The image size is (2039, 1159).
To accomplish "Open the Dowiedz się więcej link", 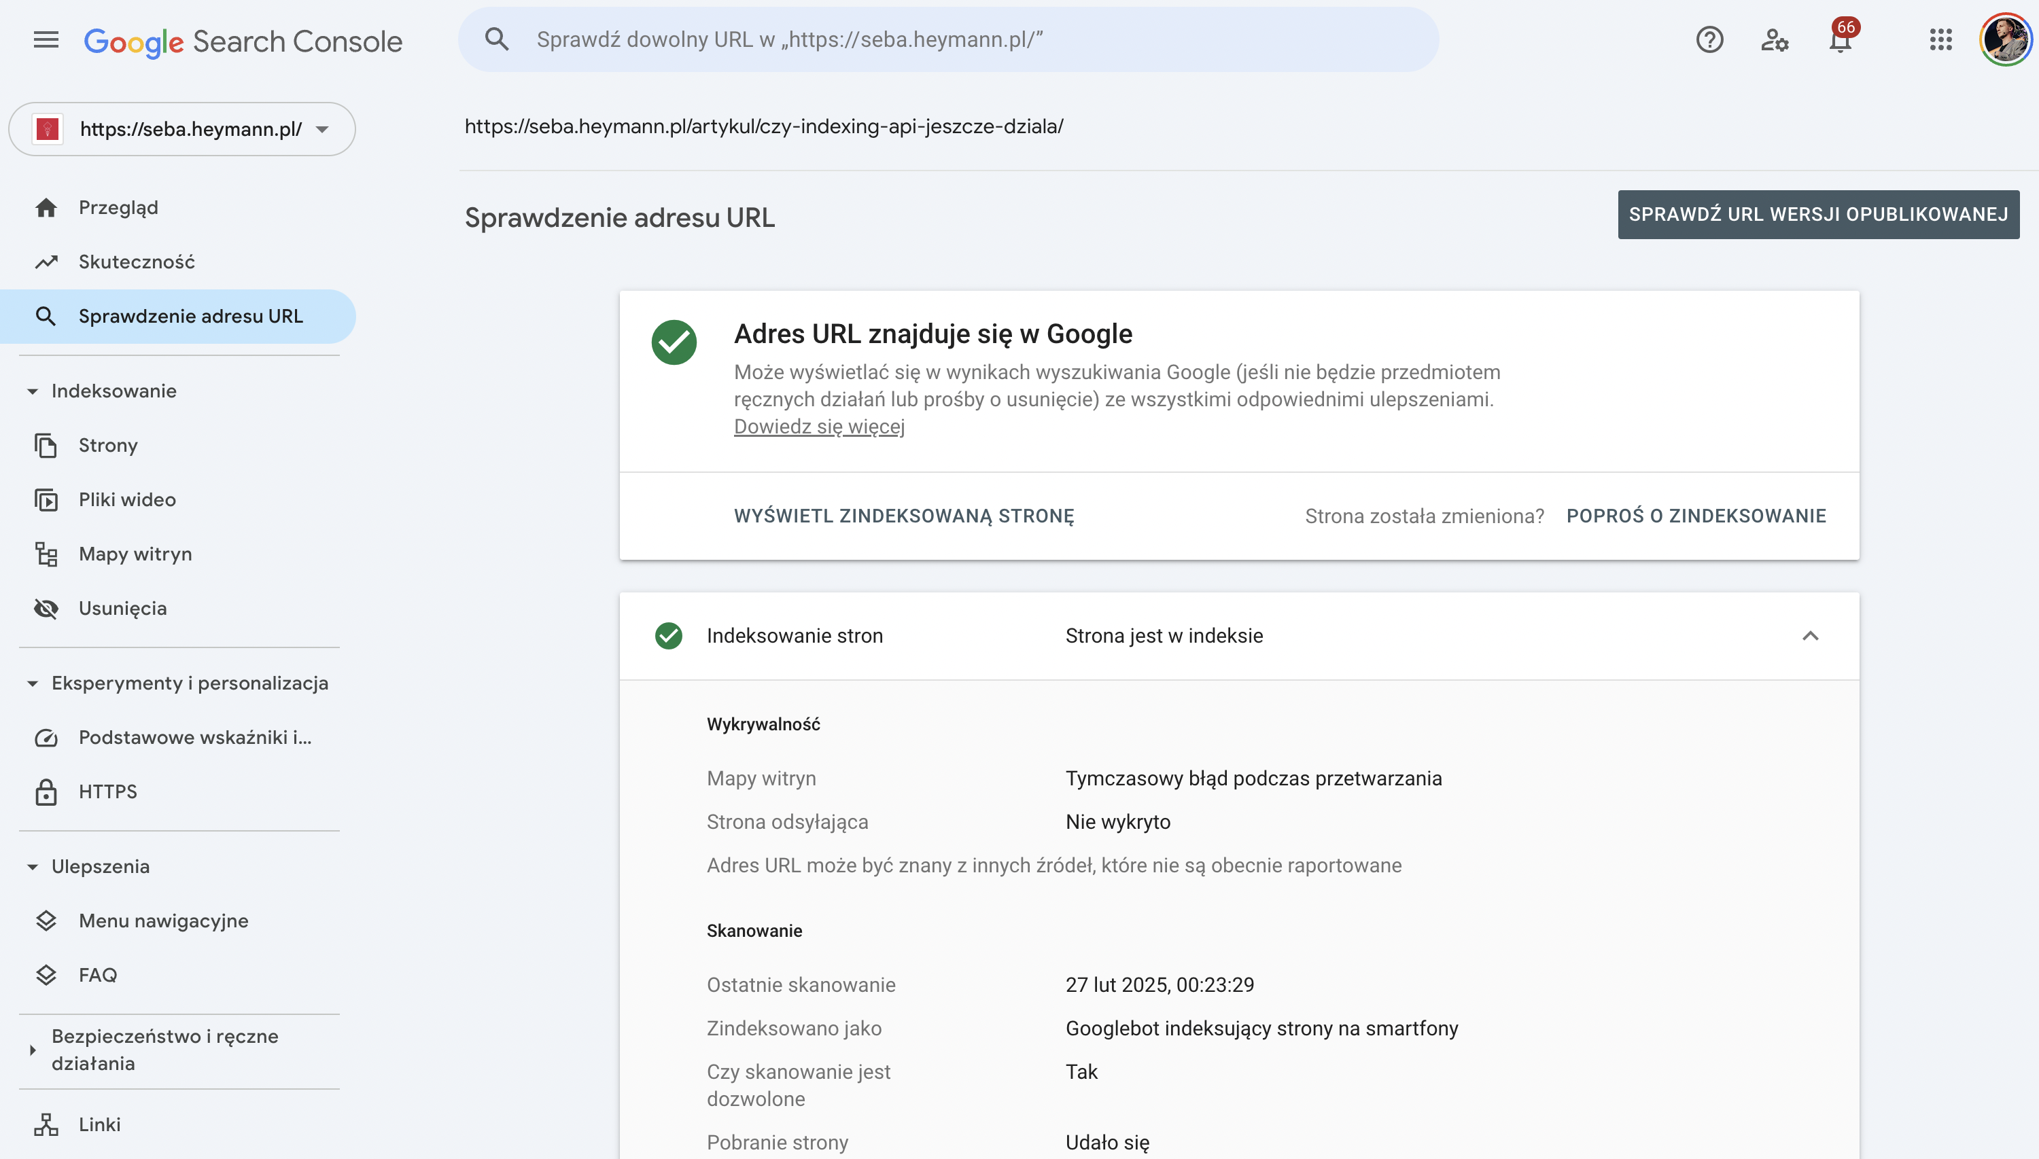I will [818, 427].
